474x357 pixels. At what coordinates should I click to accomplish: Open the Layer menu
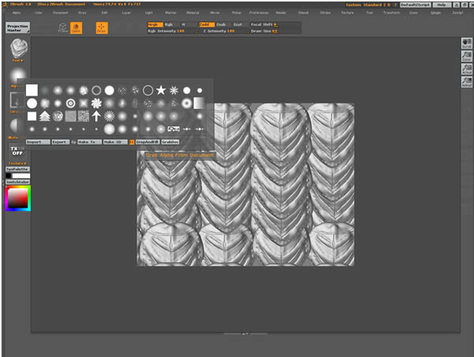126,13
